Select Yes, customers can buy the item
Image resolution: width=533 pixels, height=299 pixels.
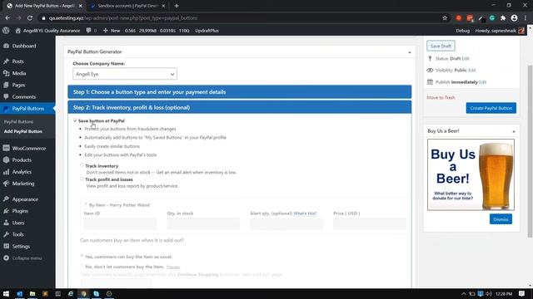82,256
